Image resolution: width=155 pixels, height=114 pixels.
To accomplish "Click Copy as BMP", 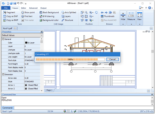I will (x=11, y=20).
